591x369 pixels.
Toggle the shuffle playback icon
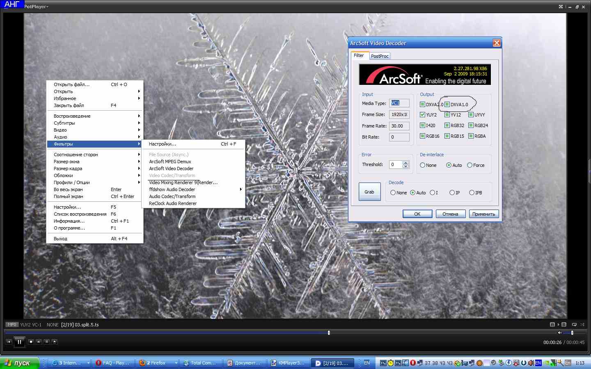582,324
